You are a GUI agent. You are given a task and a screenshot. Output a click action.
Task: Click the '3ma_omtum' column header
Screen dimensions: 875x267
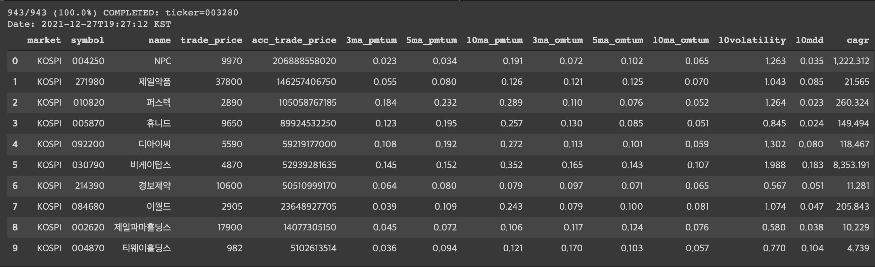(558, 40)
